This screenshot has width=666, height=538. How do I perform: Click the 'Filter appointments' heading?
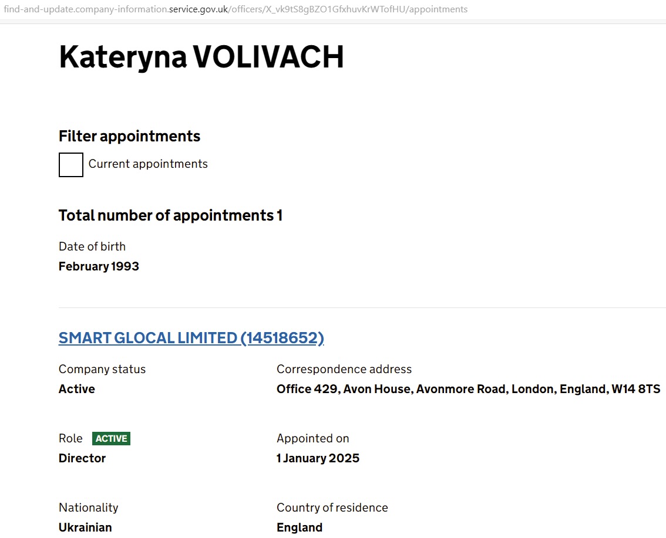coord(129,136)
